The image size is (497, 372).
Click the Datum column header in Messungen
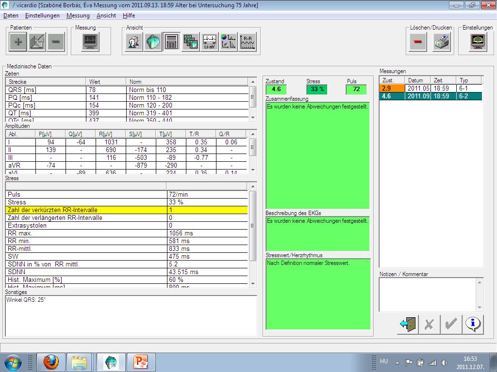417,80
